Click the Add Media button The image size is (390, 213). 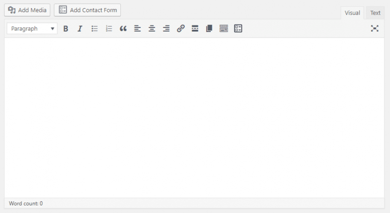click(x=28, y=10)
